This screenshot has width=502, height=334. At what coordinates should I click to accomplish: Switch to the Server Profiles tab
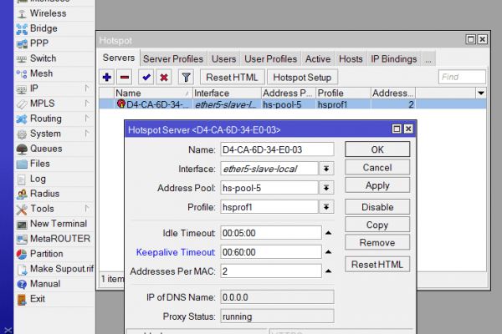[x=173, y=58]
